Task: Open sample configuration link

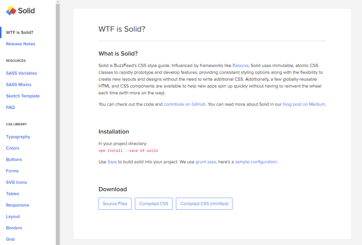Action: (256, 162)
